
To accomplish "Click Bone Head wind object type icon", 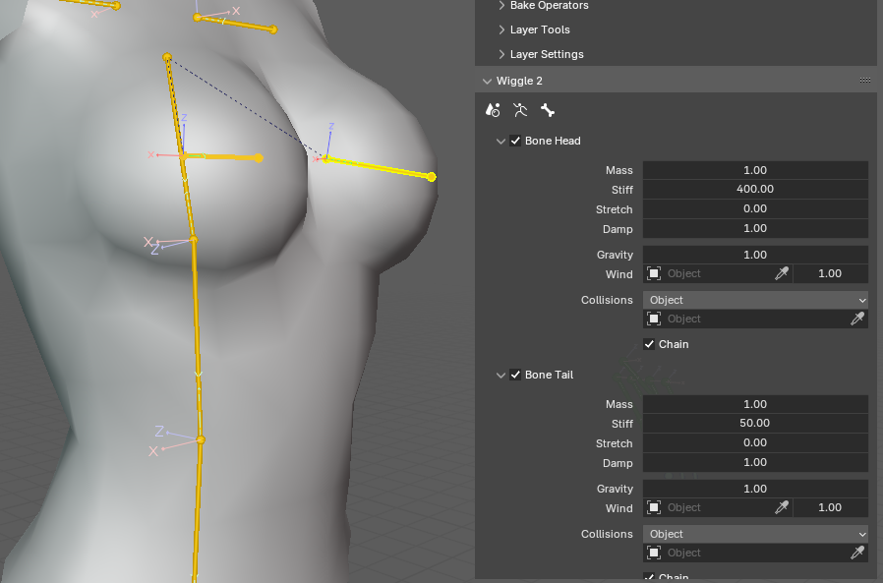I will pyautogui.click(x=654, y=273).
